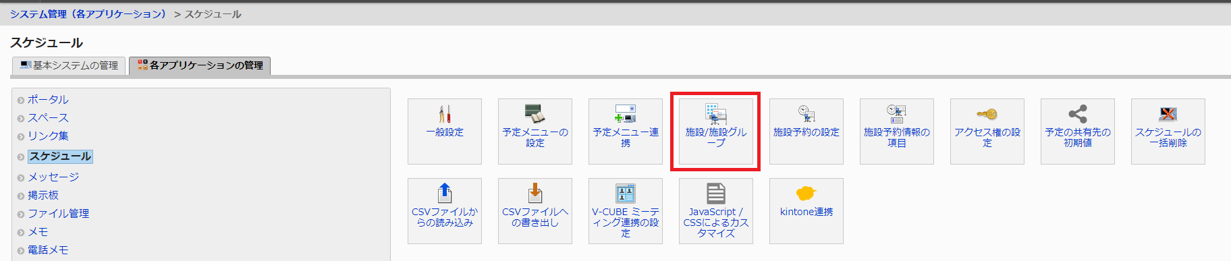Image resolution: width=1231 pixels, height=261 pixels.
Task: Open アクセス権の設定 key icon
Action: click(x=987, y=113)
